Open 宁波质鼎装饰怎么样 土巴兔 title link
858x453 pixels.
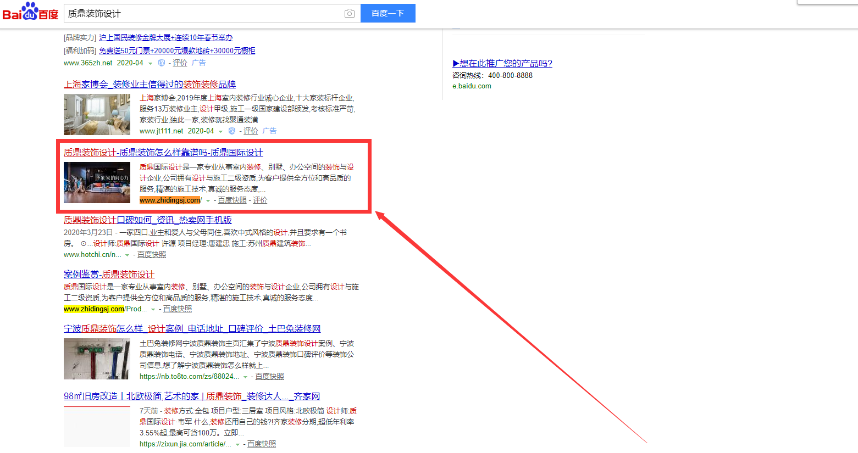click(x=192, y=328)
